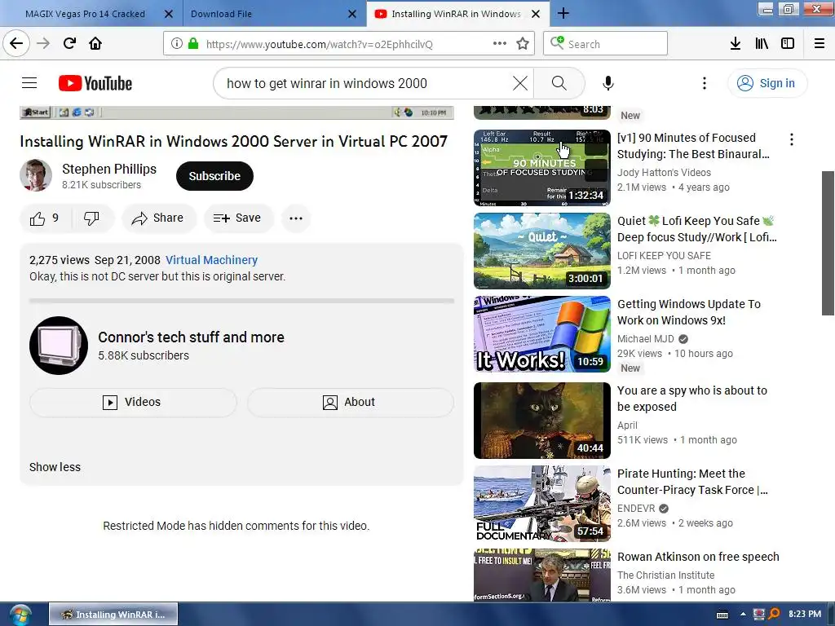Go to the Firefox home page
The width and height of the screenshot is (835, 626).
95,43
